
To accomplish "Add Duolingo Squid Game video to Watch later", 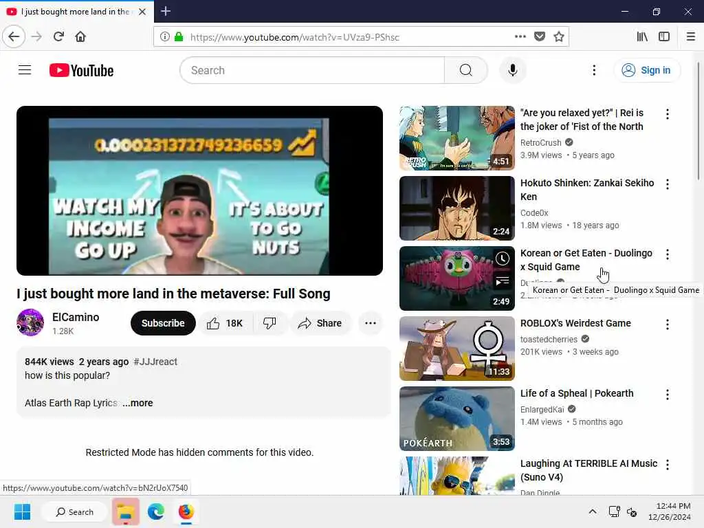I will point(503,258).
